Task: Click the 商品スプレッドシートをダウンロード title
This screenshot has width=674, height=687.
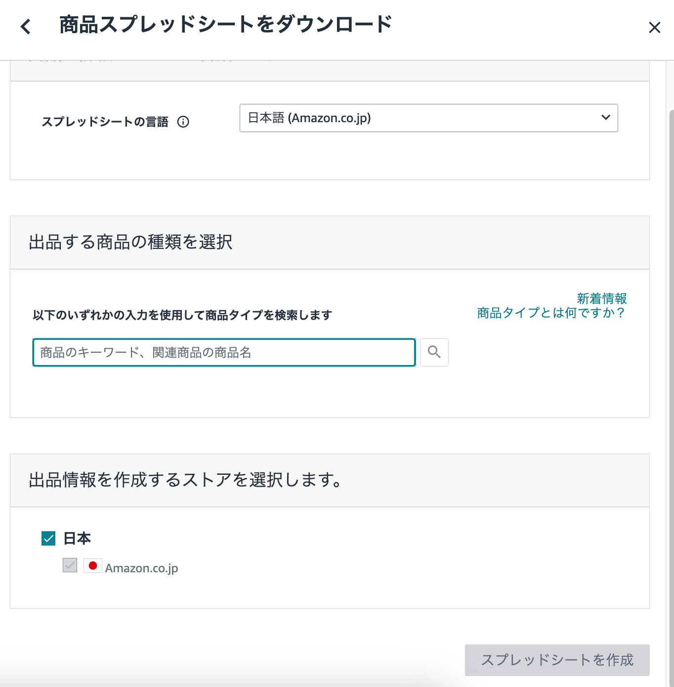Action: pyautogui.click(x=225, y=25)
